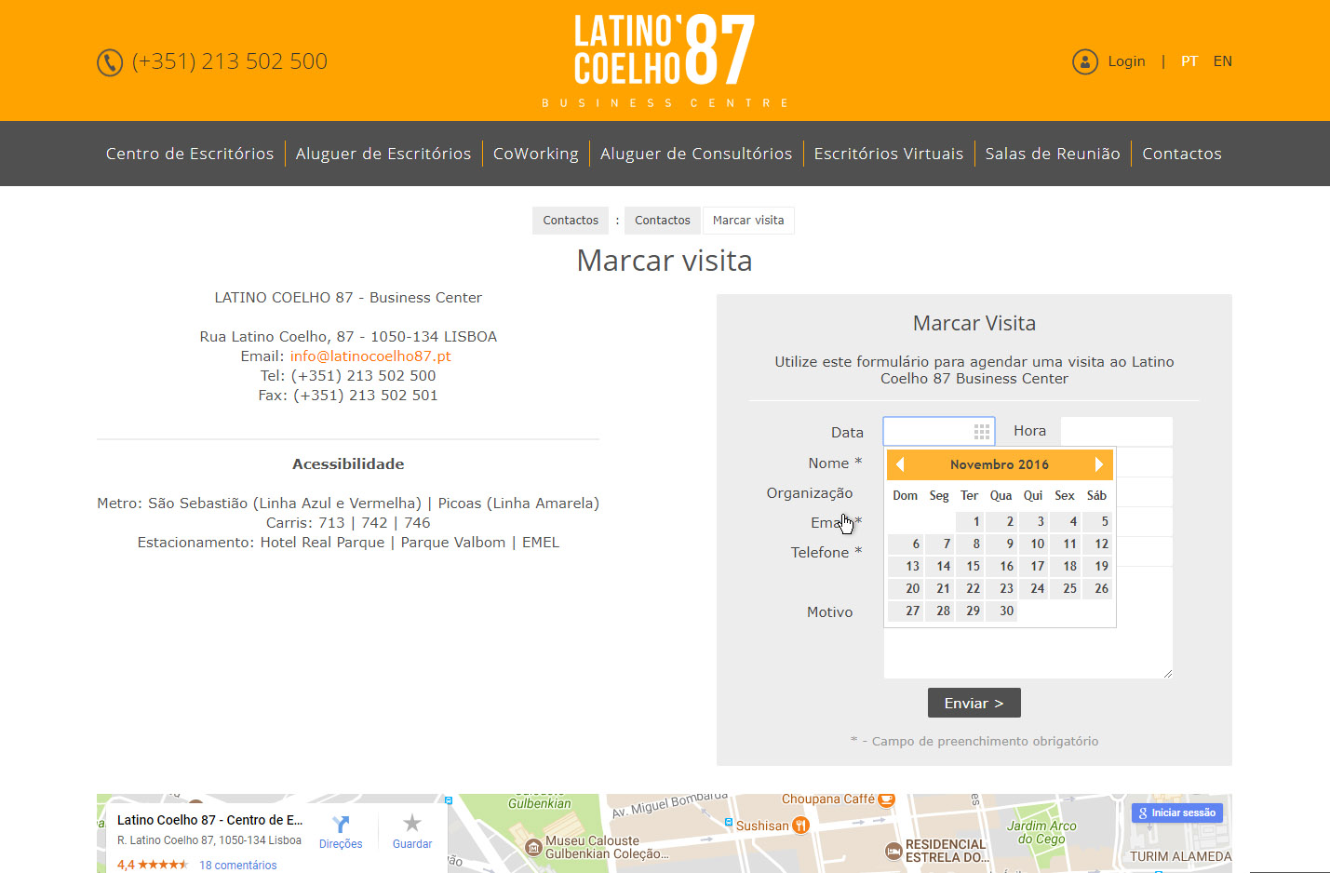Click the Museu Calouste Gulbenkian map marker
Image resolution: width=1330 pixels, height=873 pixels.
click(x=533, y=847)
